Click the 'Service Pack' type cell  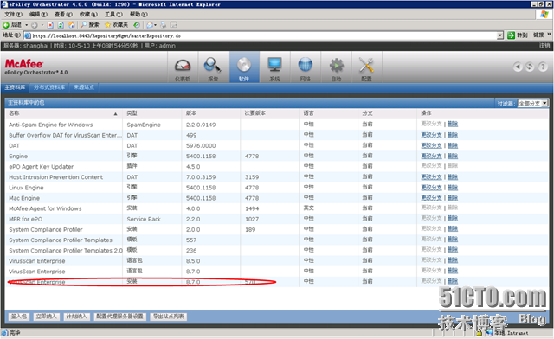[x=144, y=219]
